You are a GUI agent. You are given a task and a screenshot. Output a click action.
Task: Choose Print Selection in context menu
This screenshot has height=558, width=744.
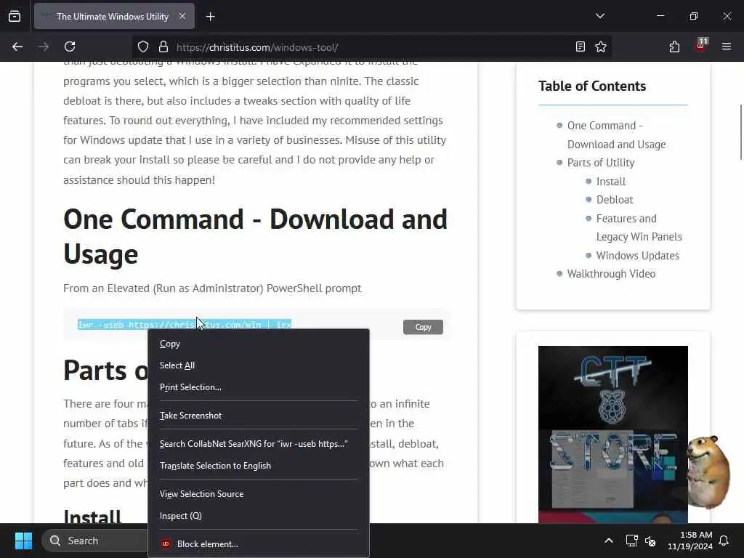tap(259, 387)
